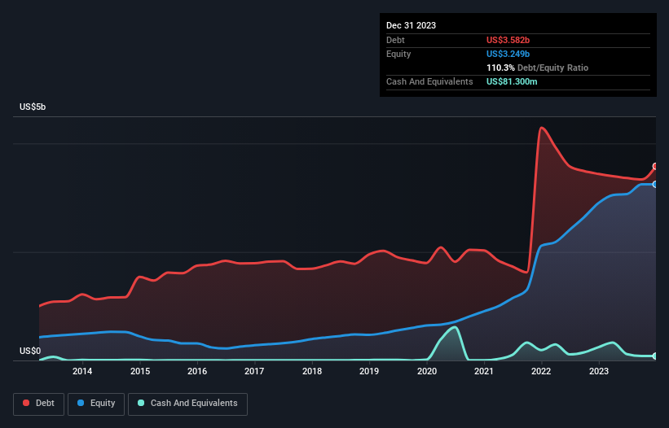Click the US$5b y-axis label
Screen dimensions: 669x428
tap(33, 107)
